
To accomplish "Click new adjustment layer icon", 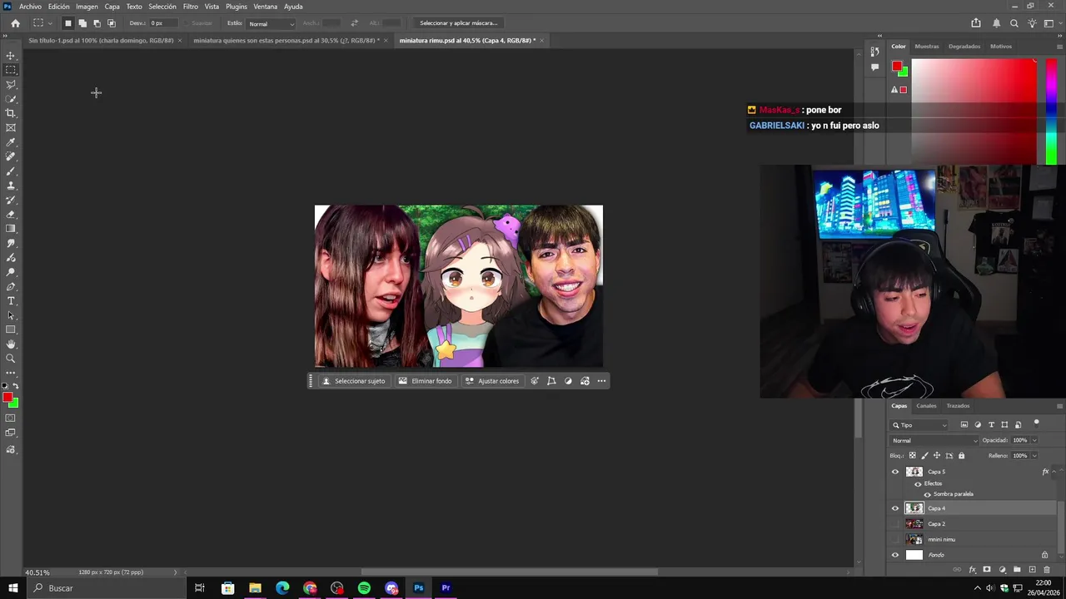I will pos(1002,570).
